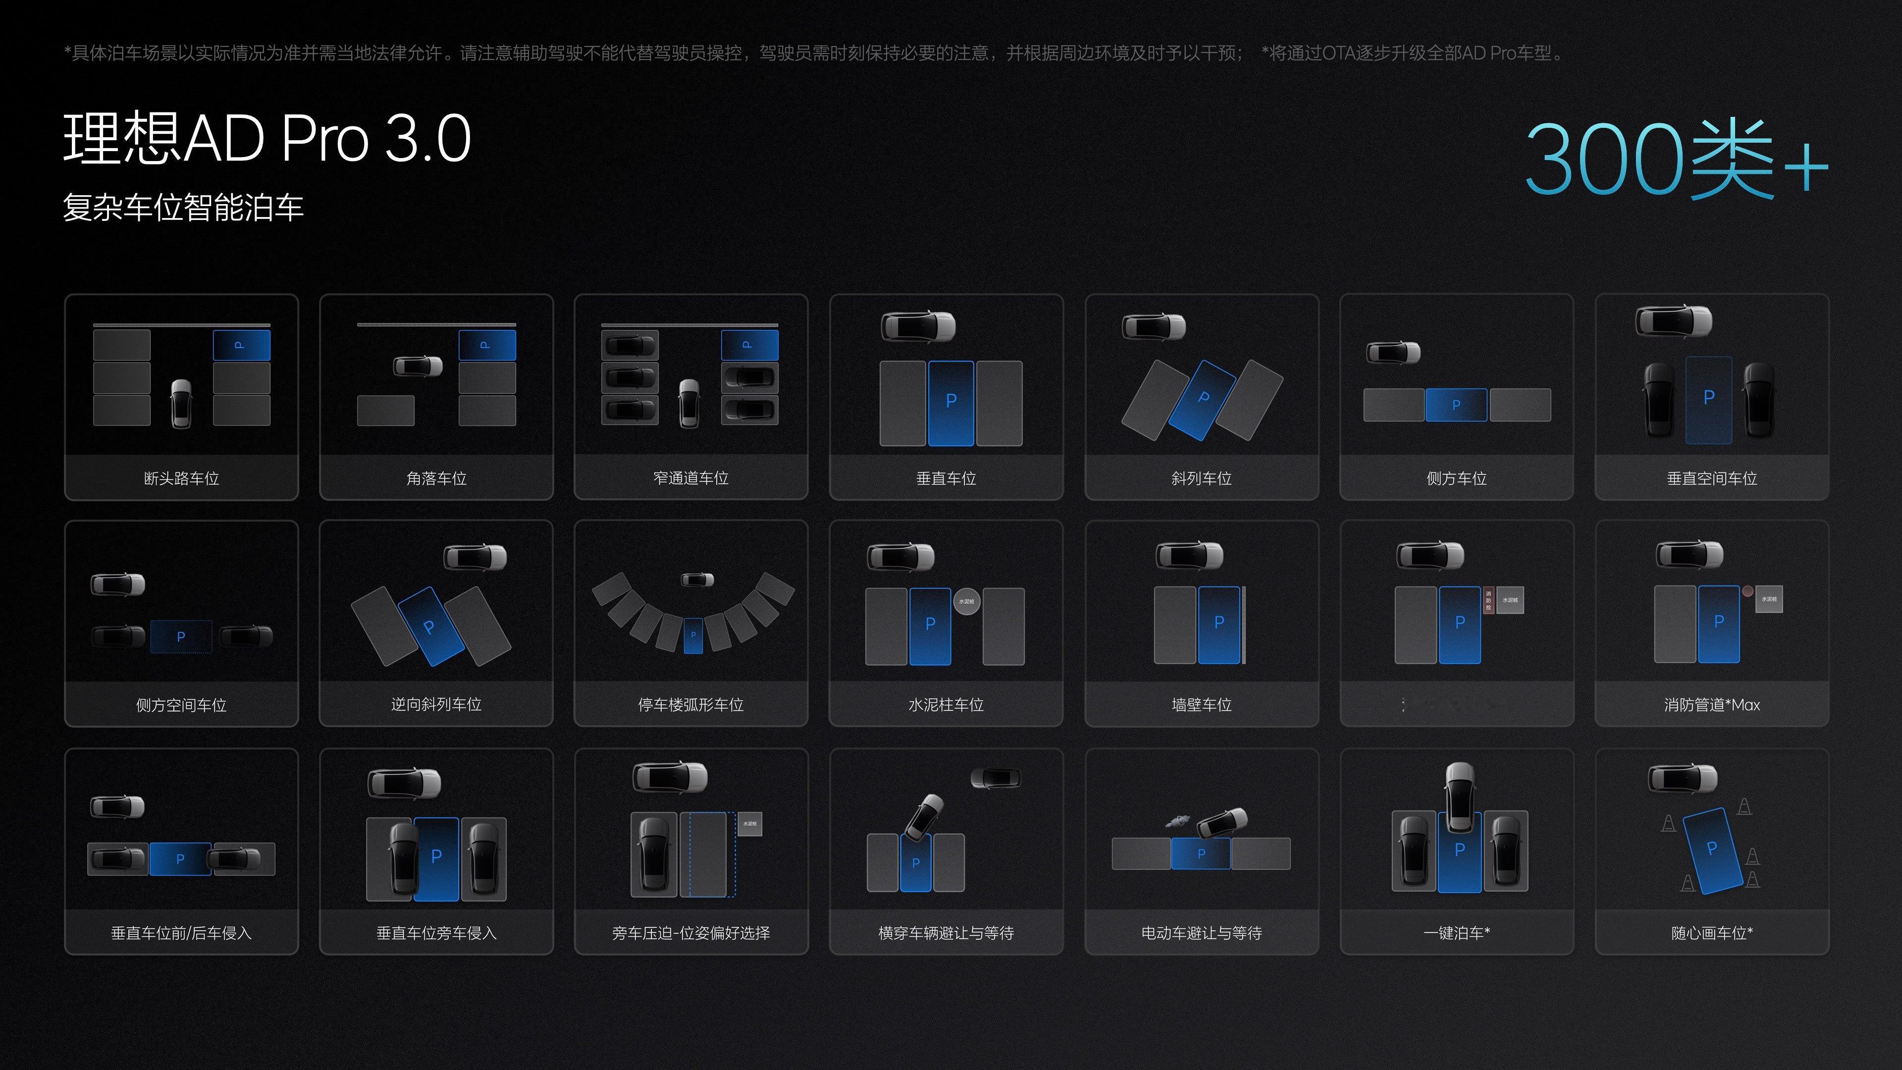Open the 横穿车辆避让与等待 card
This screenshot has width=1902, height=1070.
point(947,852)
